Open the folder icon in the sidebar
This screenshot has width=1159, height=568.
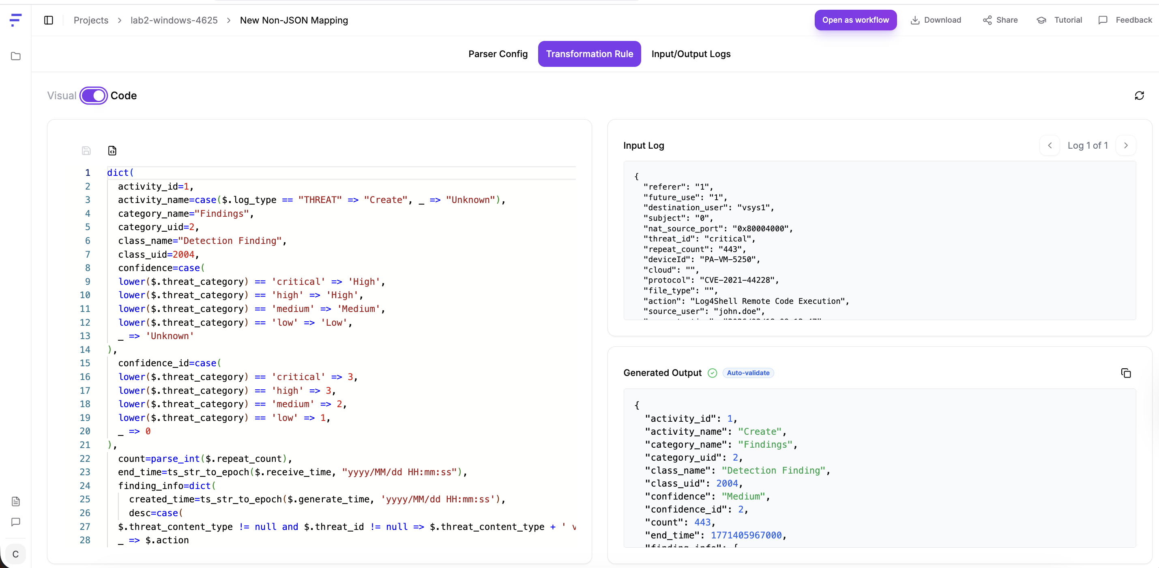point(16,56)
